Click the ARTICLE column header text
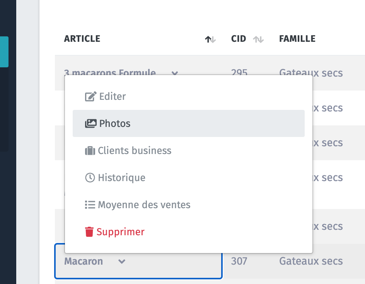The width and height of the screenshot is (365, 284). coord(82,39)
